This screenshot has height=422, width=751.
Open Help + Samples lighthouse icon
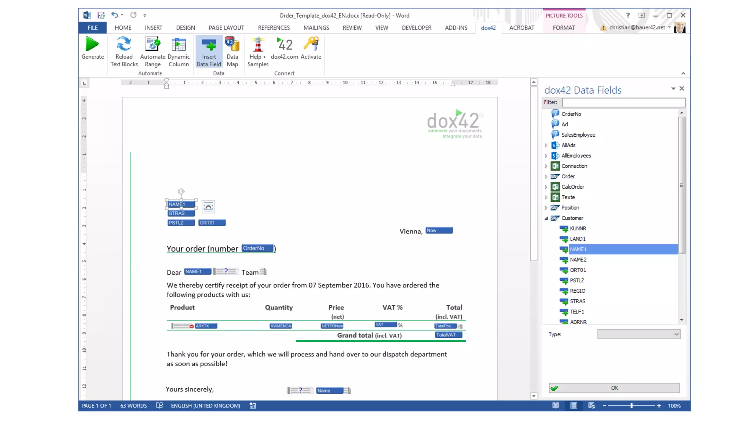(258, 44)
